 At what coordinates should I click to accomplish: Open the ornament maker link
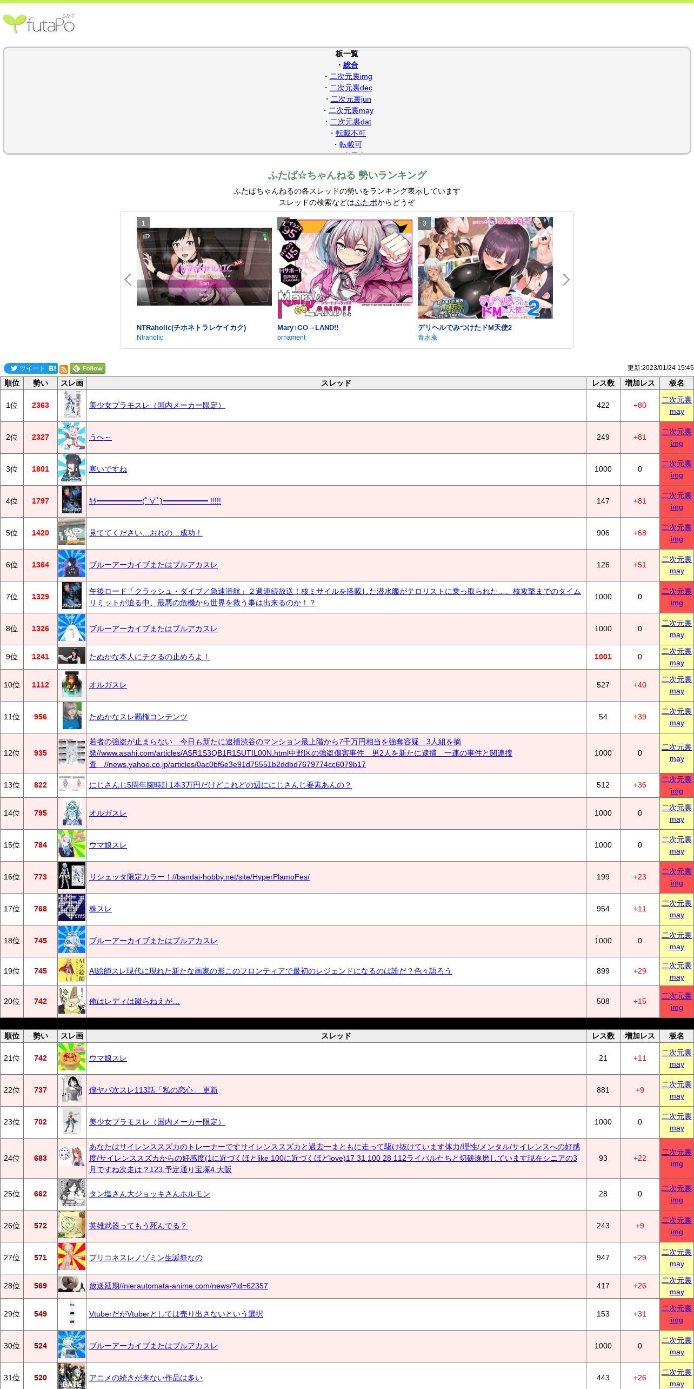tap(291, 338)
